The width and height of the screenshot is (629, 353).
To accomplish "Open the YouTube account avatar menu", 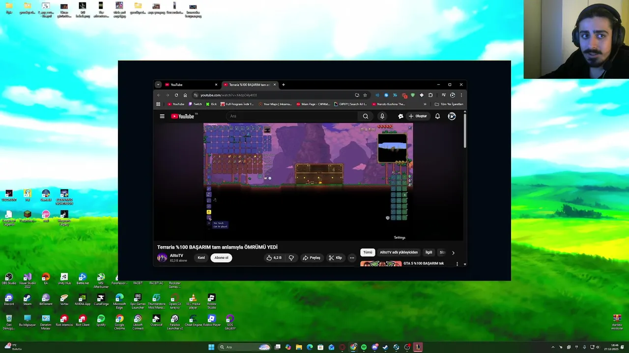I will point(452,116).
